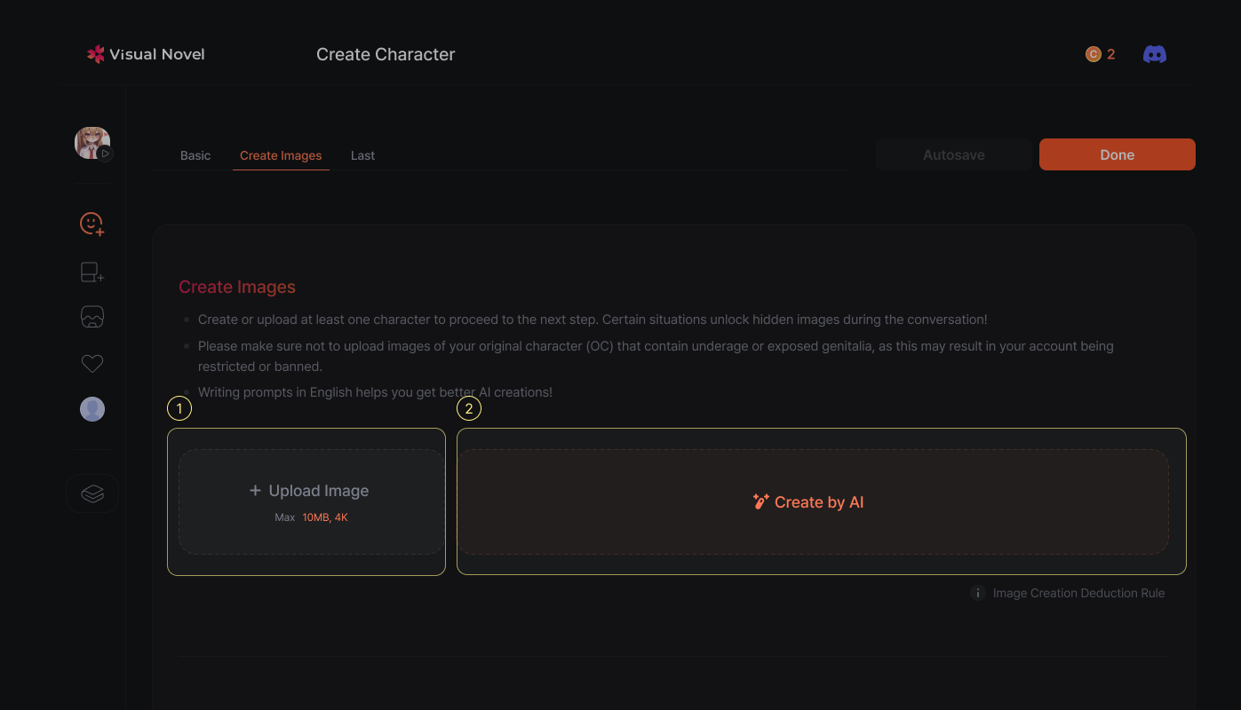The image size is (1241, 710).
Task: Click the stacked layers icon in sidebar
Action: [x=92, y=493]
